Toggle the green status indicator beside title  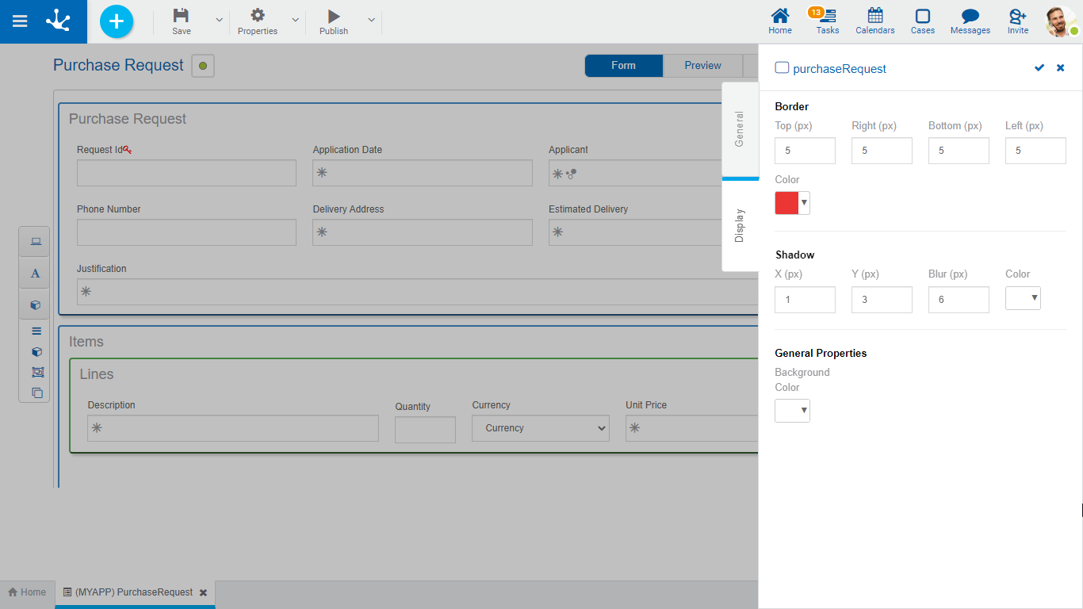point(203,66)
